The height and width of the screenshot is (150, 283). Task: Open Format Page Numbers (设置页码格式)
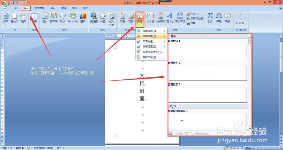tap(151, 52)
